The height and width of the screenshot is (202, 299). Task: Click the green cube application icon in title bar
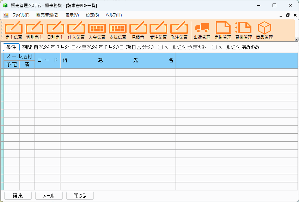click(5, 5)
